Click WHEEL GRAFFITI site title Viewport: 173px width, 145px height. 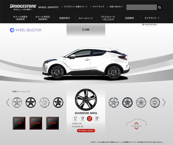point(48,7)
